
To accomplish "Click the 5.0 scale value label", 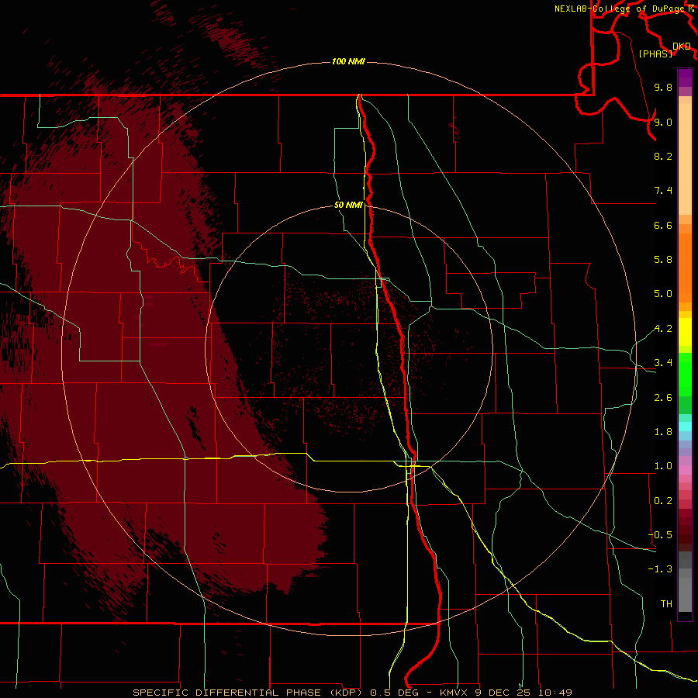I will pyautogui.click(x=663, y=294).
